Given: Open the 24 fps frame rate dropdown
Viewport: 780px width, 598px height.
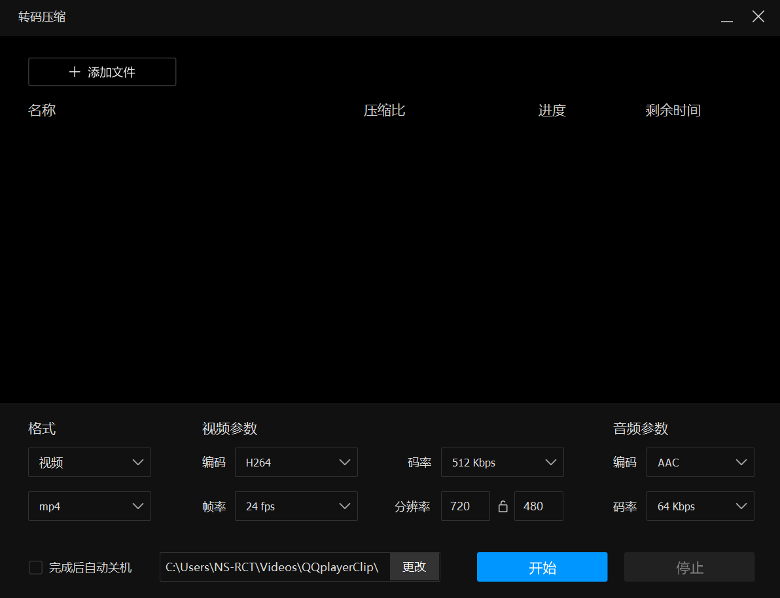Looking at the screenshot, I should [x=296, y=506].
